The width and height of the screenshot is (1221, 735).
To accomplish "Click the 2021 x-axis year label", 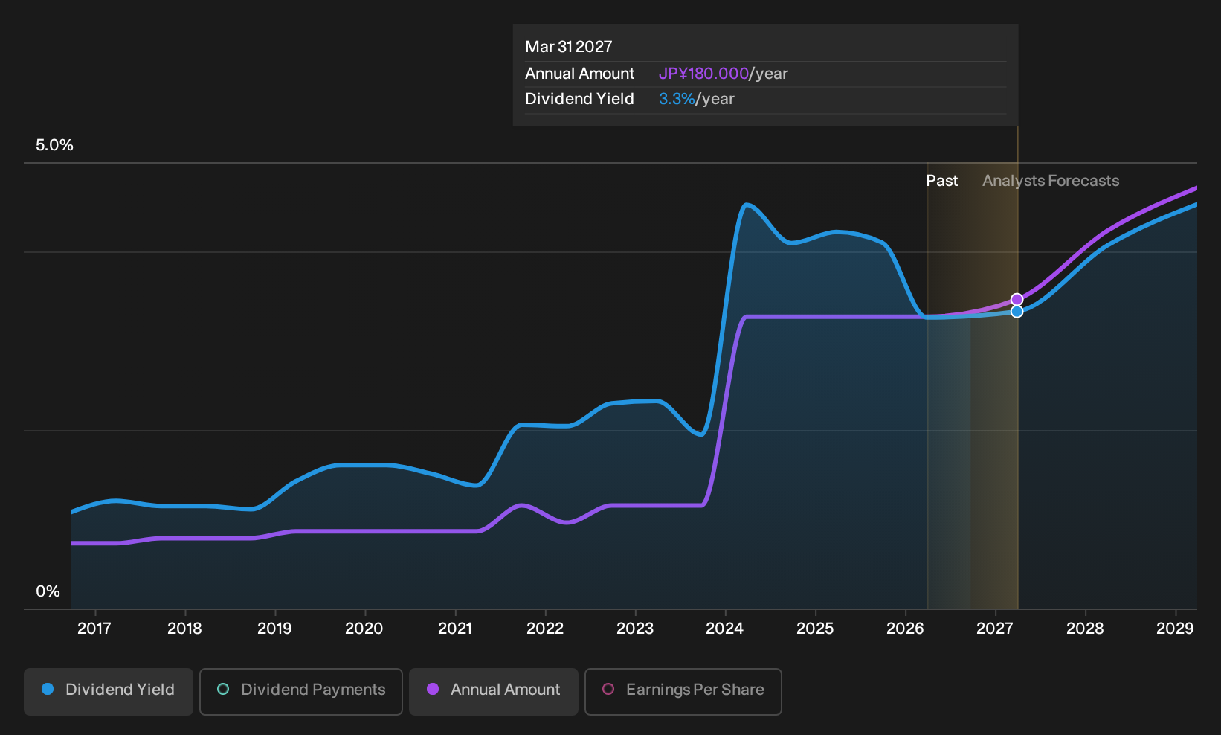I will pos(455,629).
